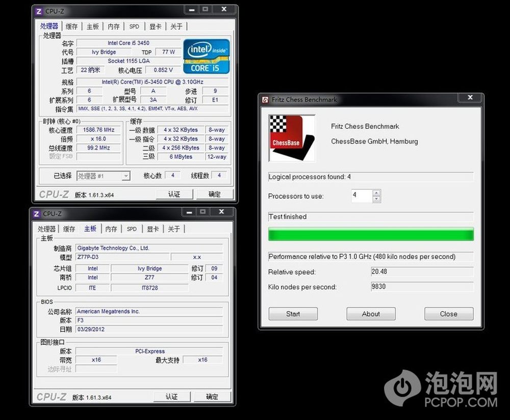Start the Fritz Chess benchmark

pos(293,314)
